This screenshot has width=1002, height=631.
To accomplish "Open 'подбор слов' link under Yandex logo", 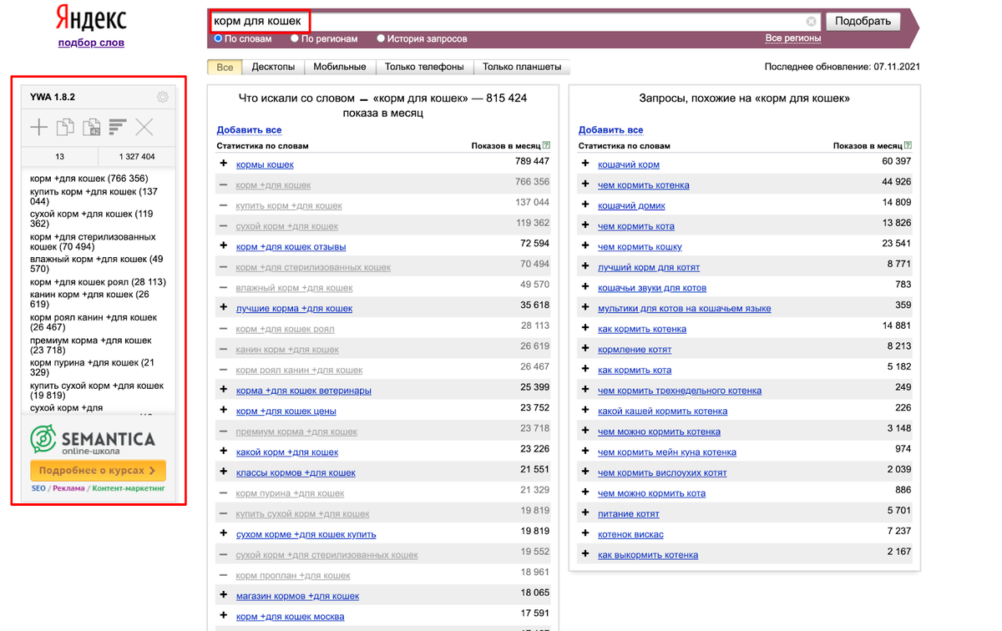I will 91,43.
